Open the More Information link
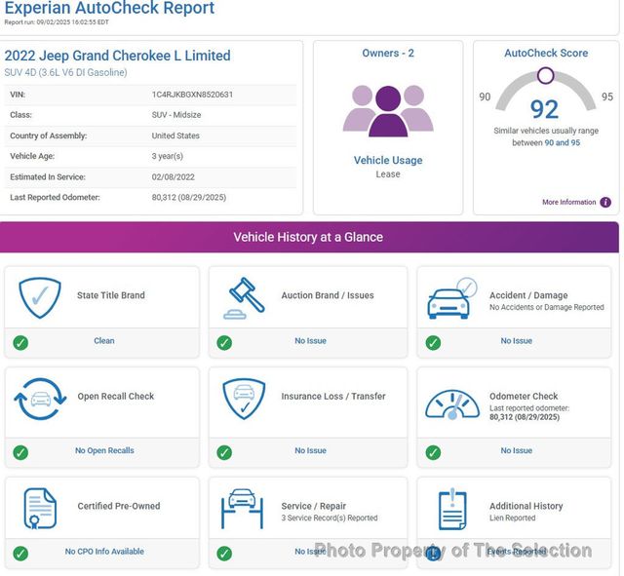Image resolution: width=624 pixels, height=576 pixels. (x=568, y=203)
